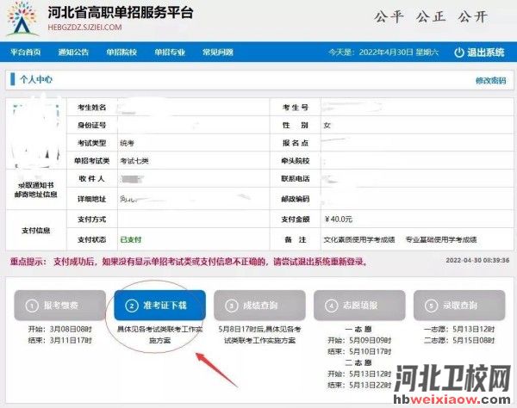The width and height of the screenshot is (517, 408).
Task: Click the 已支付 payment status text
Action: point(131,238)
